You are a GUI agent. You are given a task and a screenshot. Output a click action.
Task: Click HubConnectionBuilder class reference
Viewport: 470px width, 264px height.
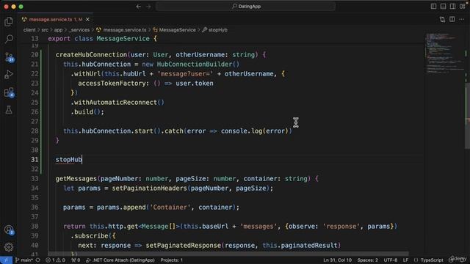(x=195, y=65)
